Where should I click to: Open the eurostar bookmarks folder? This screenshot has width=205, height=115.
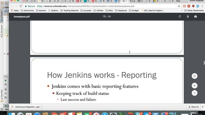pos(86,11)
